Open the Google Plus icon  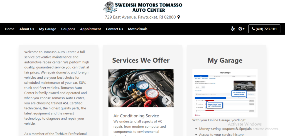coord(241,29)
